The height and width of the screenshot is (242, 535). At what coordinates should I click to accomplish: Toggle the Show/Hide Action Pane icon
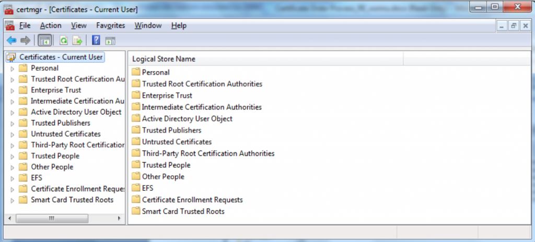(x=110, y=41)
